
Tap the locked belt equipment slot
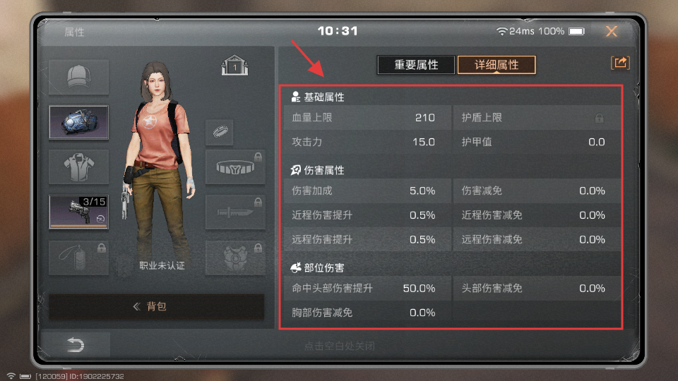pos(235,167)
